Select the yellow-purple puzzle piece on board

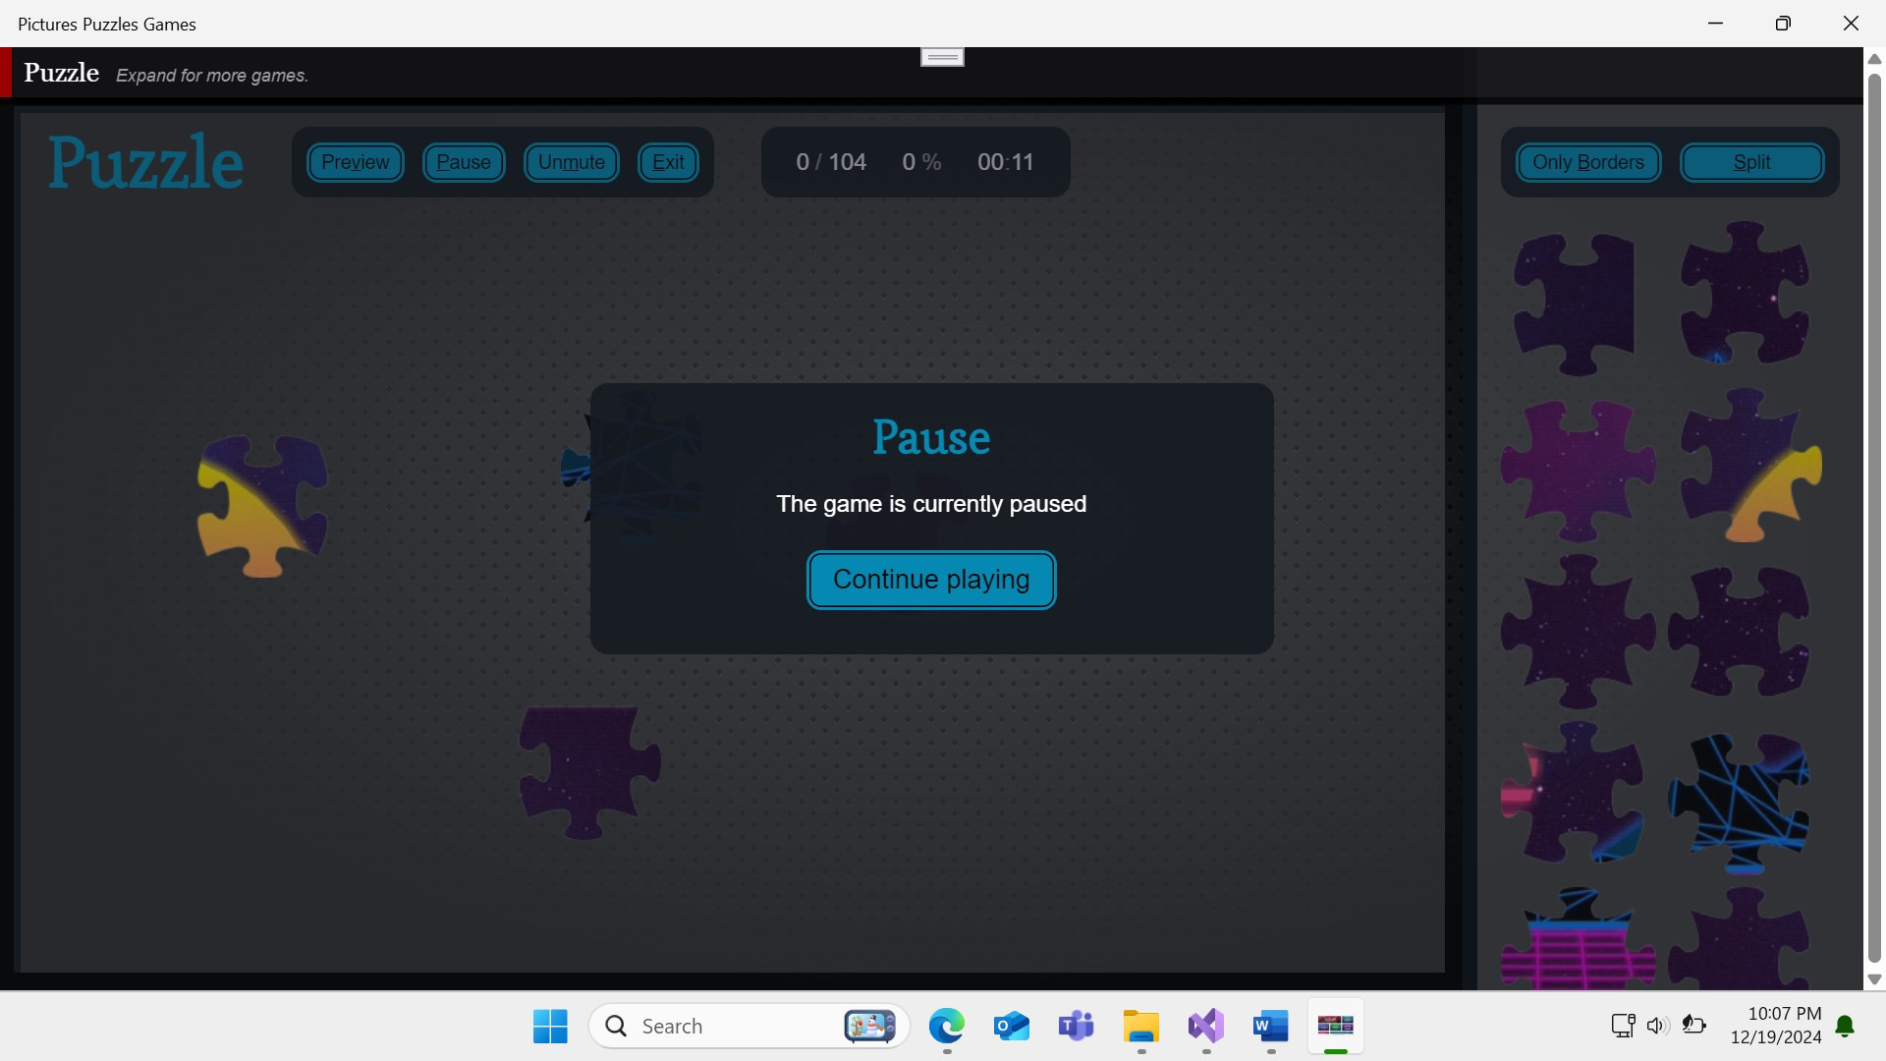point(260,506)
